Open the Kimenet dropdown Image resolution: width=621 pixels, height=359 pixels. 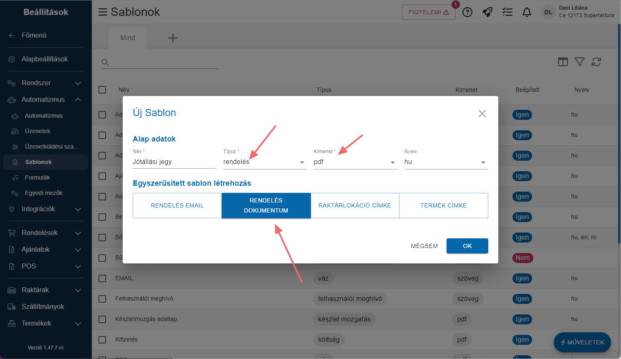click(355, 162)
